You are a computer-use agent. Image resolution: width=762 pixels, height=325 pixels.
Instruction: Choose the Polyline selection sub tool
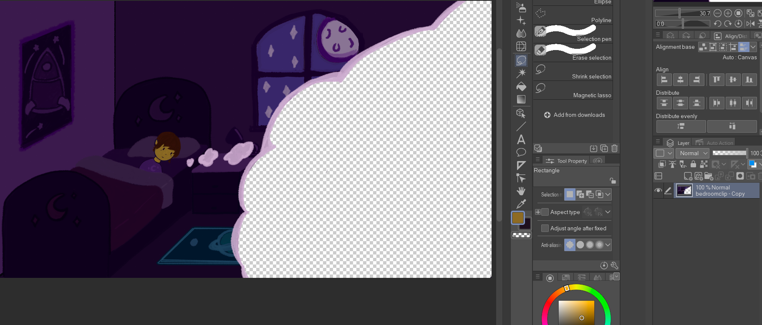point(573,15)
